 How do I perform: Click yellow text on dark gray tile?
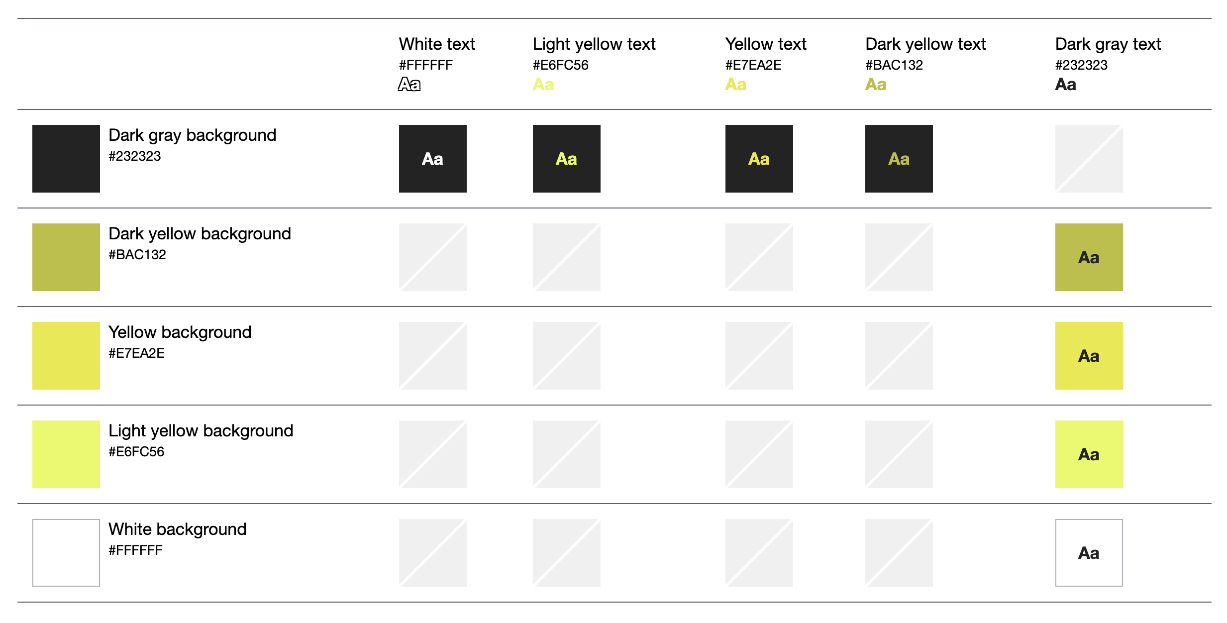tap(759, 159)
